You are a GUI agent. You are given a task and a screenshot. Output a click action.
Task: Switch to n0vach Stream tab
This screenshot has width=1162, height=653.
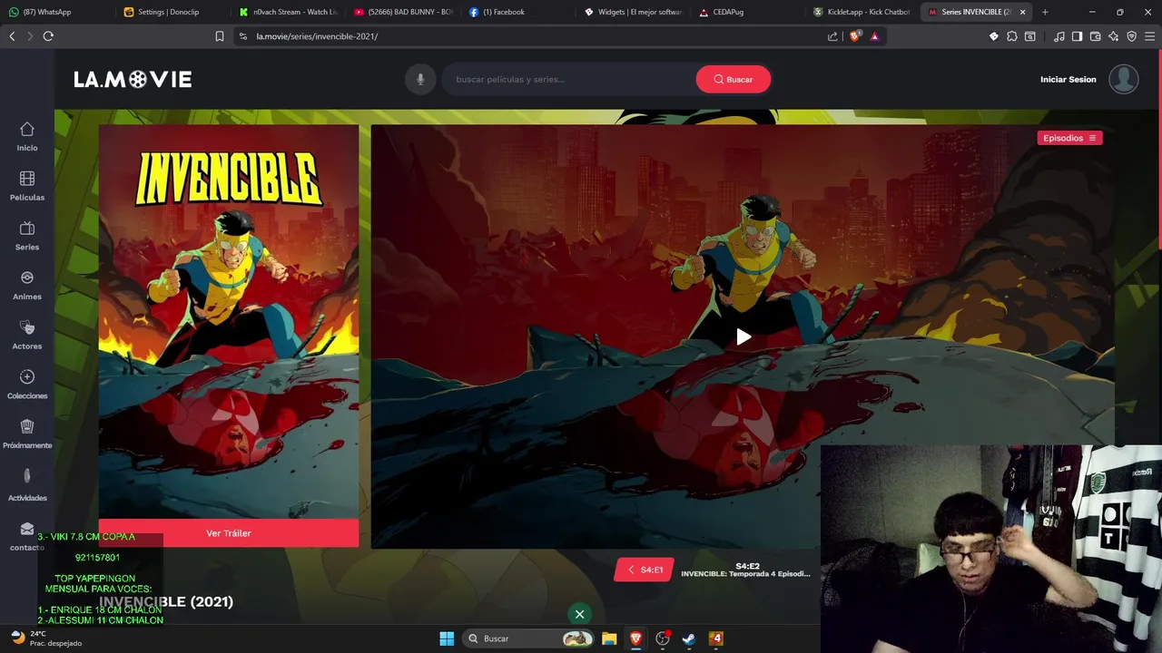click(287, 12)
